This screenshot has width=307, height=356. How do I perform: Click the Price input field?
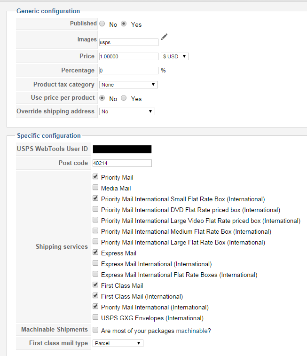pos(128,56)
